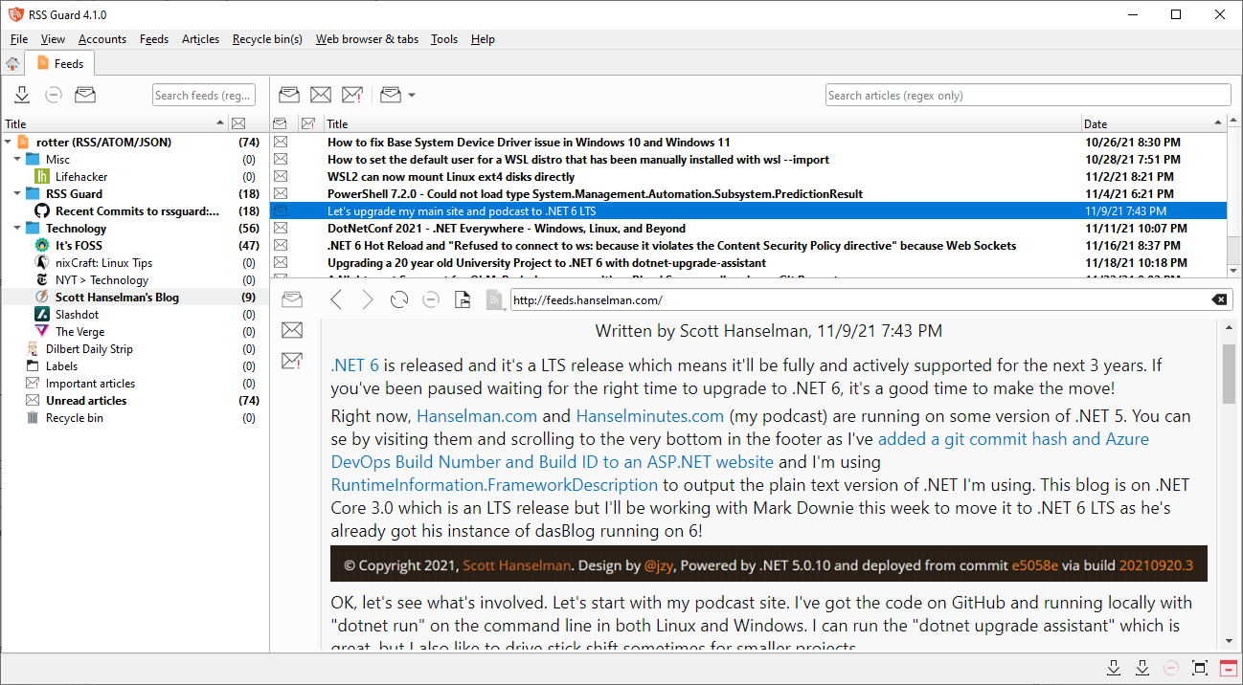Go back in the article browser
Image resolution: width=1243 pixels, height=685 pixels.
pyautogui.click(x=336, y=300)
